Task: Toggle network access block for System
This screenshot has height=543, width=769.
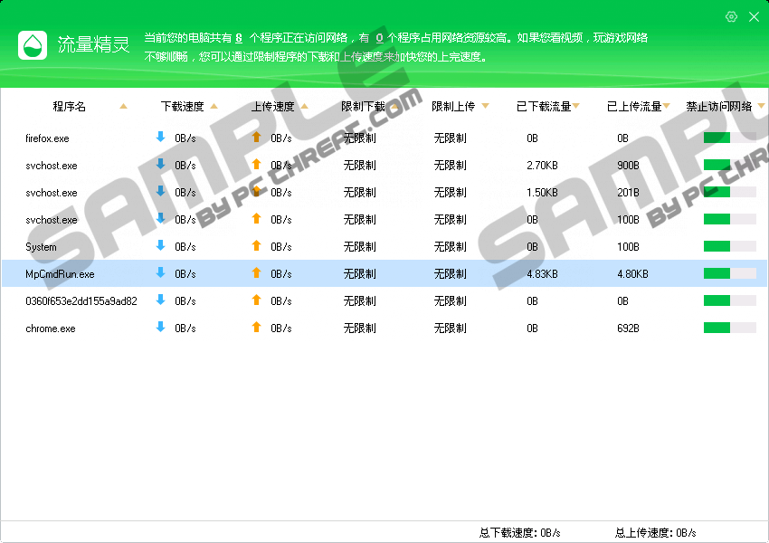Action: [x=729, y=247]
